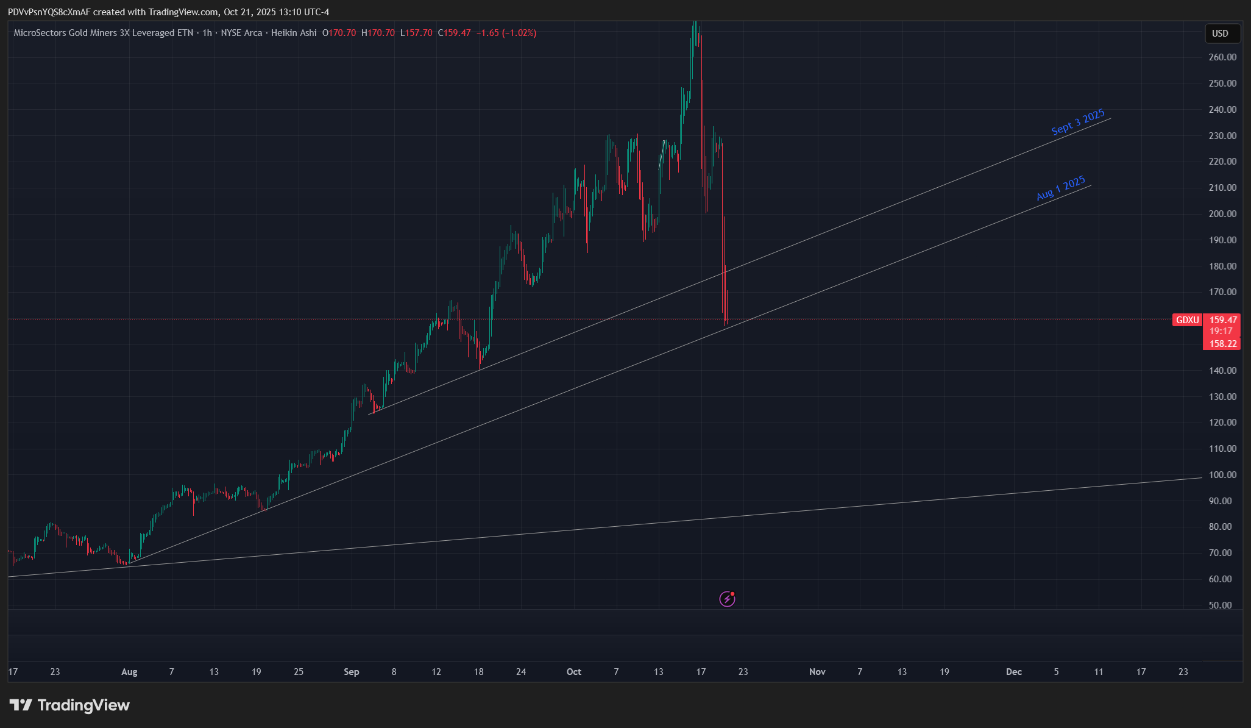The image size is (1251, 728).
Task: Click the purple lightning bolt event icon
Action: (x=727, y=599)
